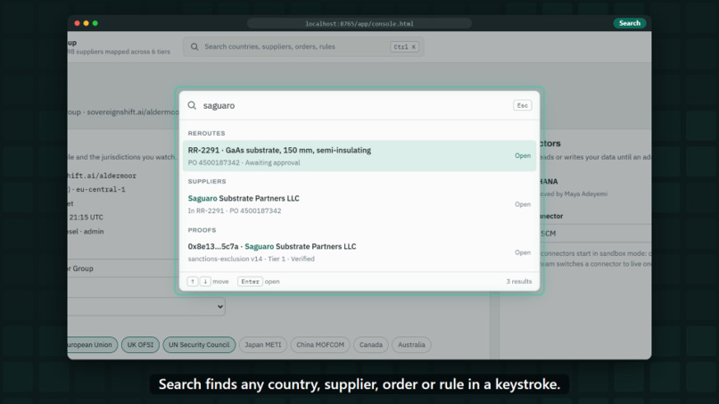This screenshot has width=719, height=404.
Task: Click into the 'saguaro' search input
Action: point(355,105)
